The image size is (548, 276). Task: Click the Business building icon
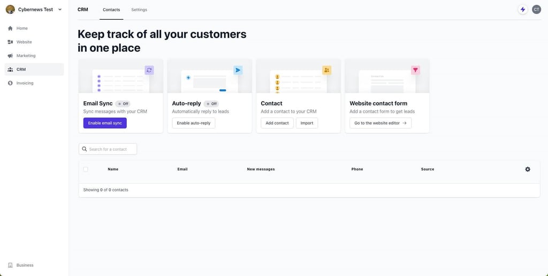(10, 265)
